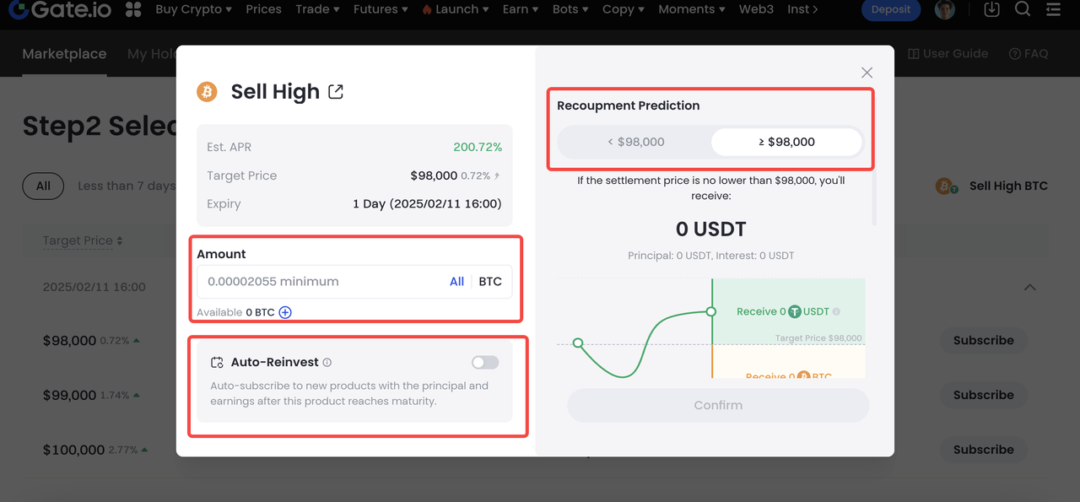Viewport: 1080px width, 502px height.
Task: Click the Deposit button
Action: [x=891, y=9]
